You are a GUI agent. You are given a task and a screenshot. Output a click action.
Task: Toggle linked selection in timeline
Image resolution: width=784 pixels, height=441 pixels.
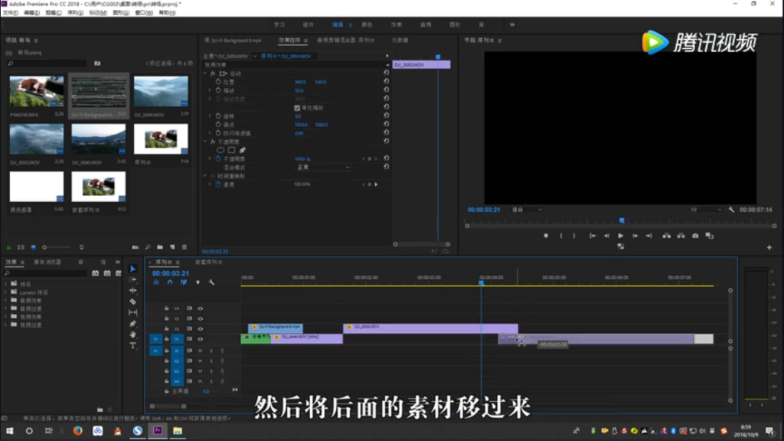(184, 283)
